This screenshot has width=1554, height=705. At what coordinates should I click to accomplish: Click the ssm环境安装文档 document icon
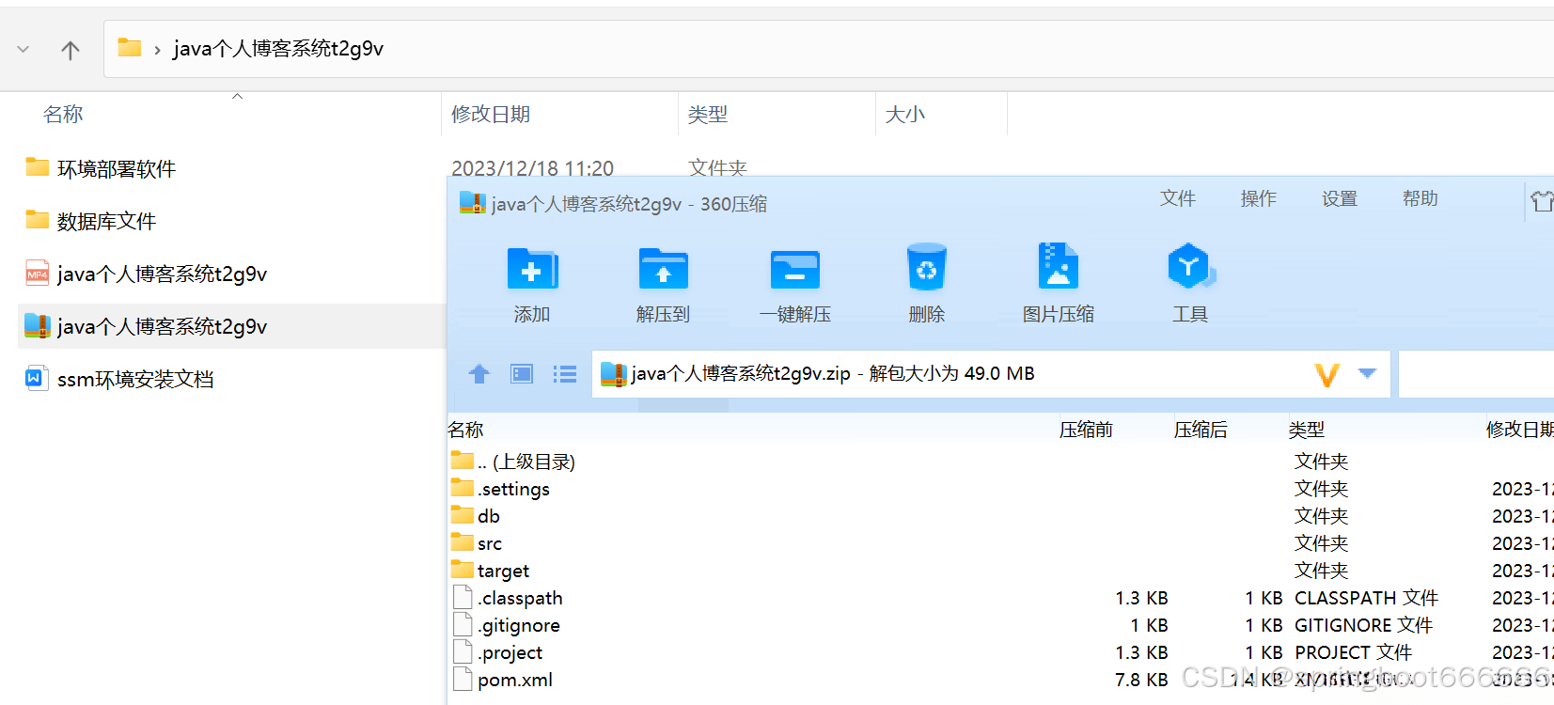click(x=36, y=378)
